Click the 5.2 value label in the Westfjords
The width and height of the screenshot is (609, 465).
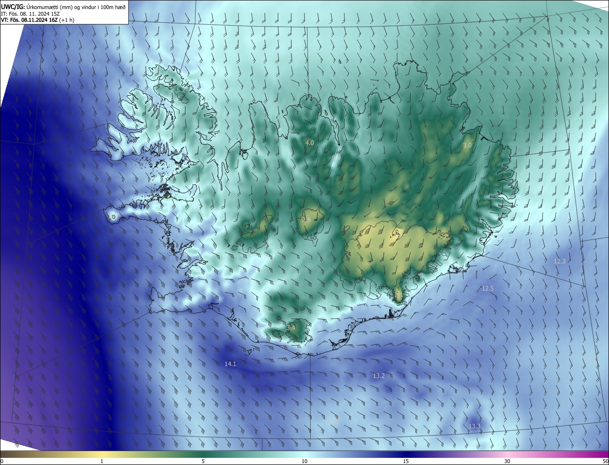pyautogui.click(x=180, y=90)
